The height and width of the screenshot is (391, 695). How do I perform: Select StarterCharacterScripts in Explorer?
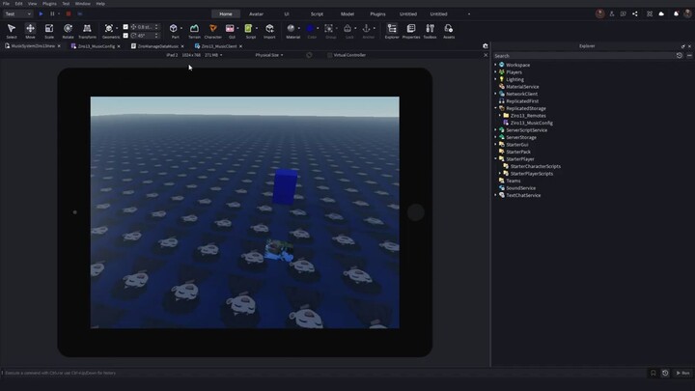click(536, 167)
